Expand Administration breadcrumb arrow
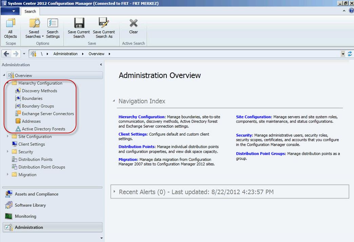This screenshot has height=242, width=354. (x=83, y=54)
